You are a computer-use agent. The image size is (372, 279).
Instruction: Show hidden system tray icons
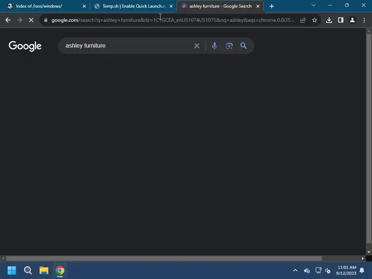click(x=295, y=270)
